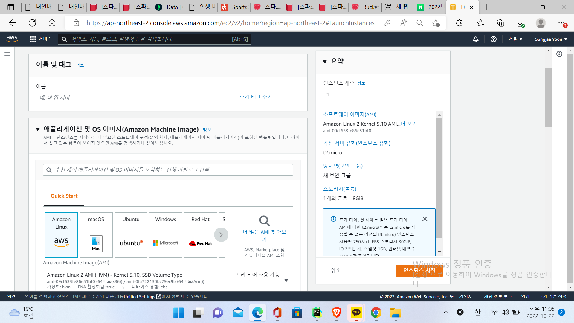Open Unified Settings link in footer

pos(143,297)
